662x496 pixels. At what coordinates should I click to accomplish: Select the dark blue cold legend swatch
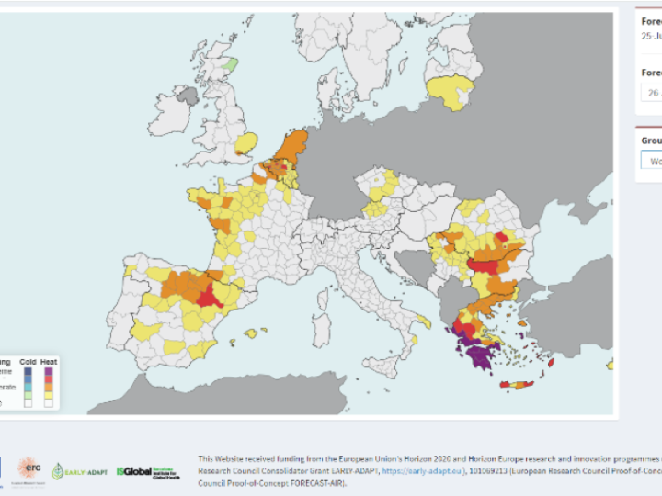click(28, 372)
